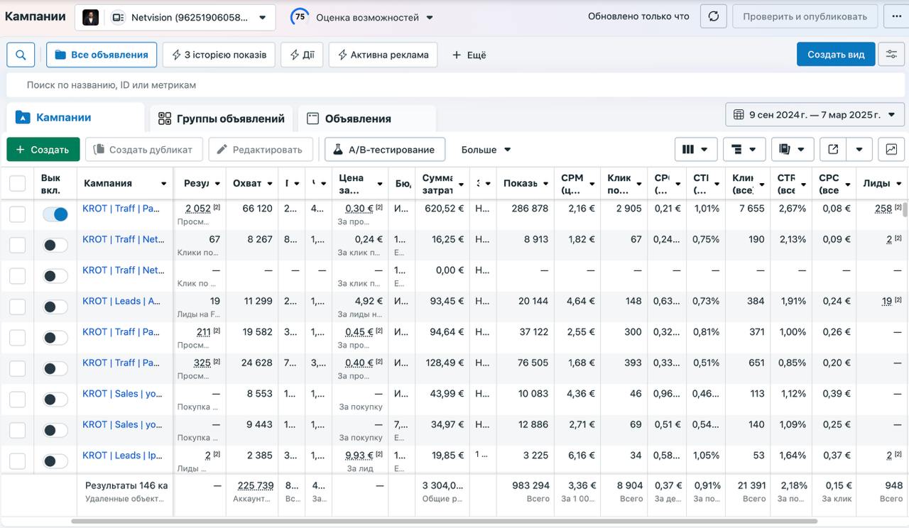The width and height of the screenshot is (909, 528).
Task: Expand the Больше dropdown menu
Action: [486, 150]
